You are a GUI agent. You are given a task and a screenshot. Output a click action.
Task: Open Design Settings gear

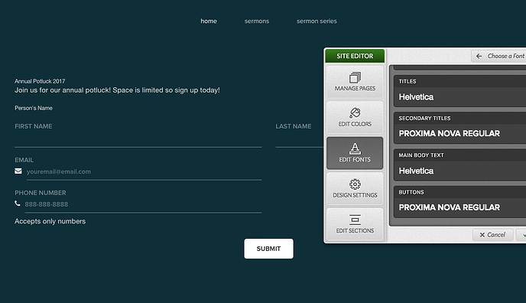tap(355, 188)
